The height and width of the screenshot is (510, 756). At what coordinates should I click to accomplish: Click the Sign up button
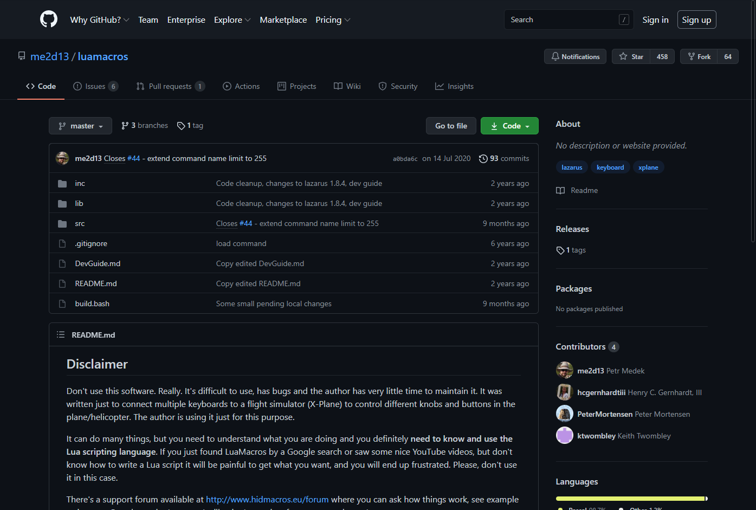click(697, 20)
